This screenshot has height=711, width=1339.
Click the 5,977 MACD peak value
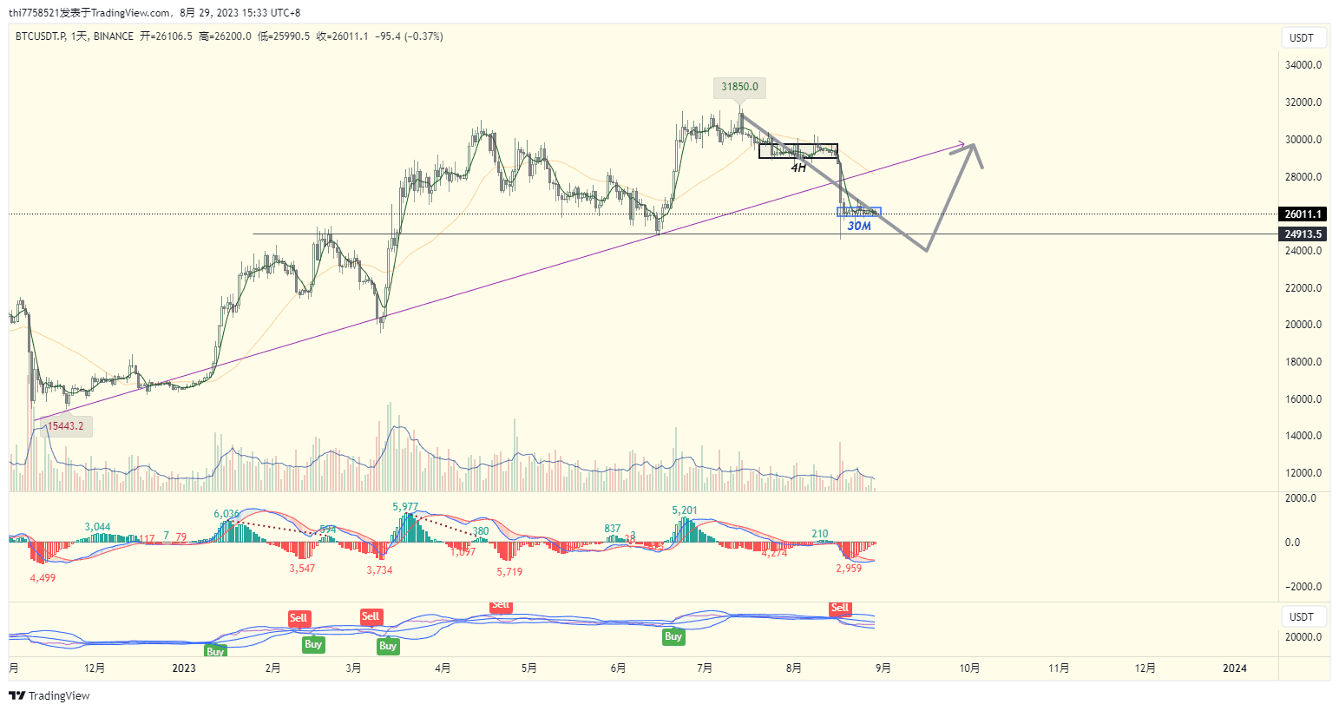pos(405,507)
